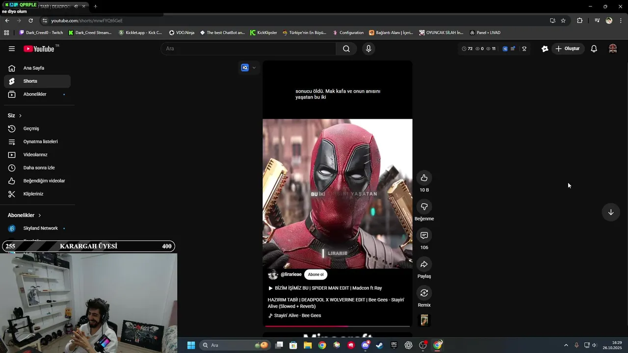628x353 pixels.
Task: Select Shorts in the sidebar
Action: pyautogui.click(x=37, y=81)
